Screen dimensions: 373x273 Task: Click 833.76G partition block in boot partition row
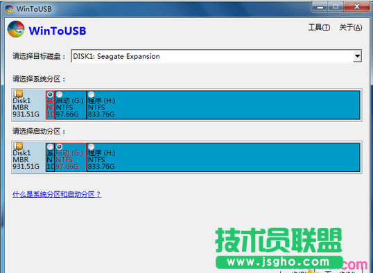pos(223,157)
